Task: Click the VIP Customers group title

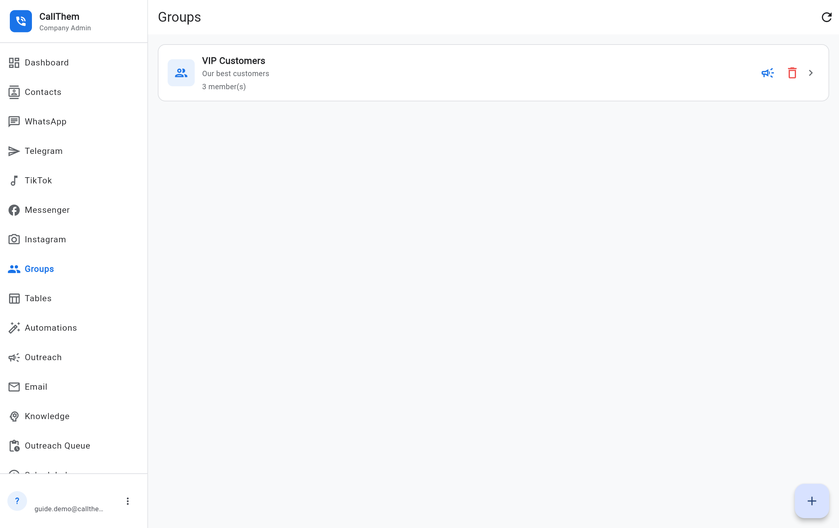Action: point(233,61)
